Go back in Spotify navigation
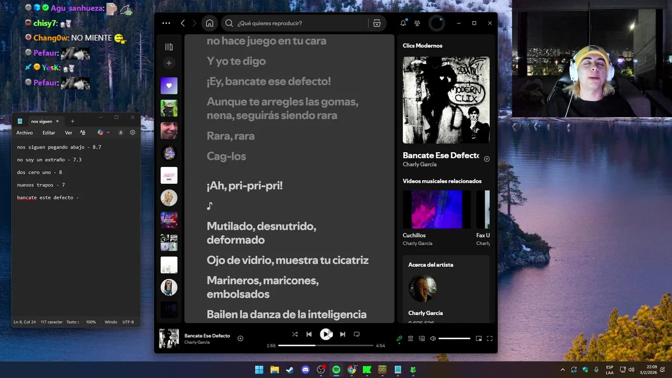 tap(183, 23)
